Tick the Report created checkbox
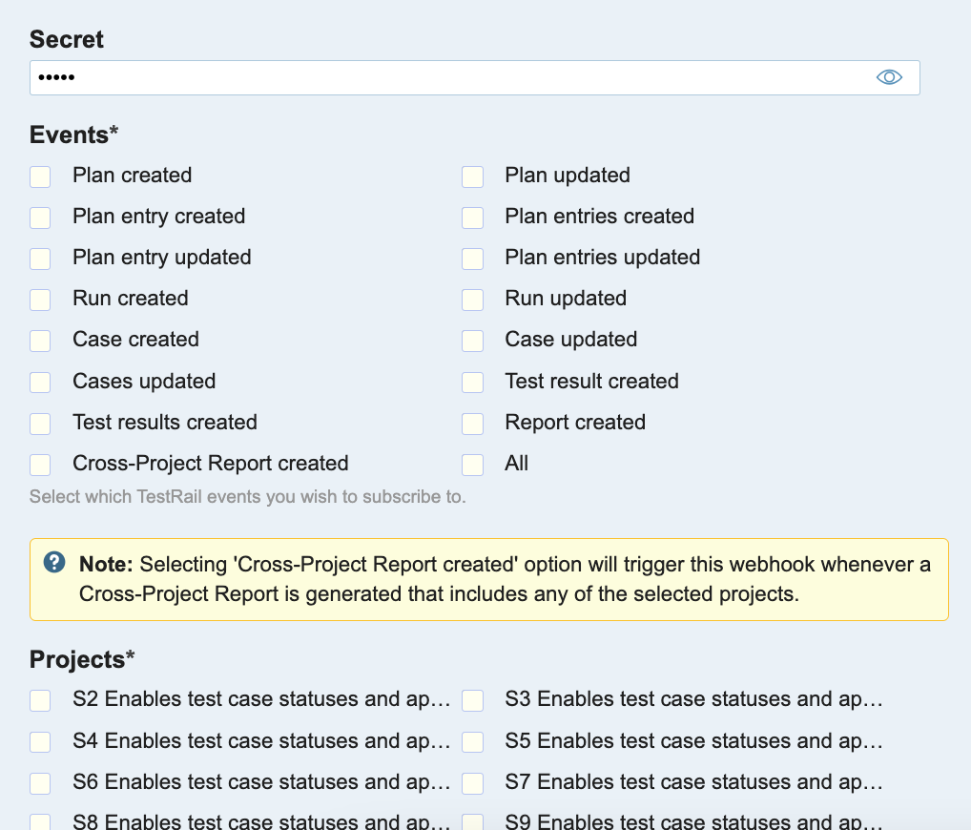This screenshot has width=971, height=830. pos(472,424)
